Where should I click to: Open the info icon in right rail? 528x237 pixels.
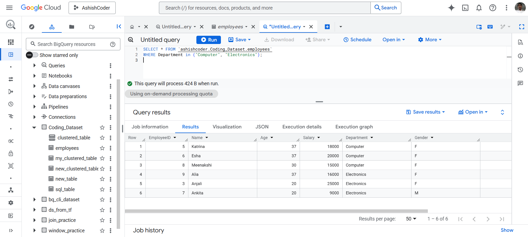[520, 56]
